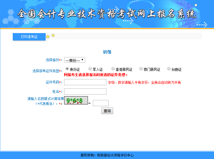Click the small yellow star icon
Screen dimensions: 214x159
point(53,35)
